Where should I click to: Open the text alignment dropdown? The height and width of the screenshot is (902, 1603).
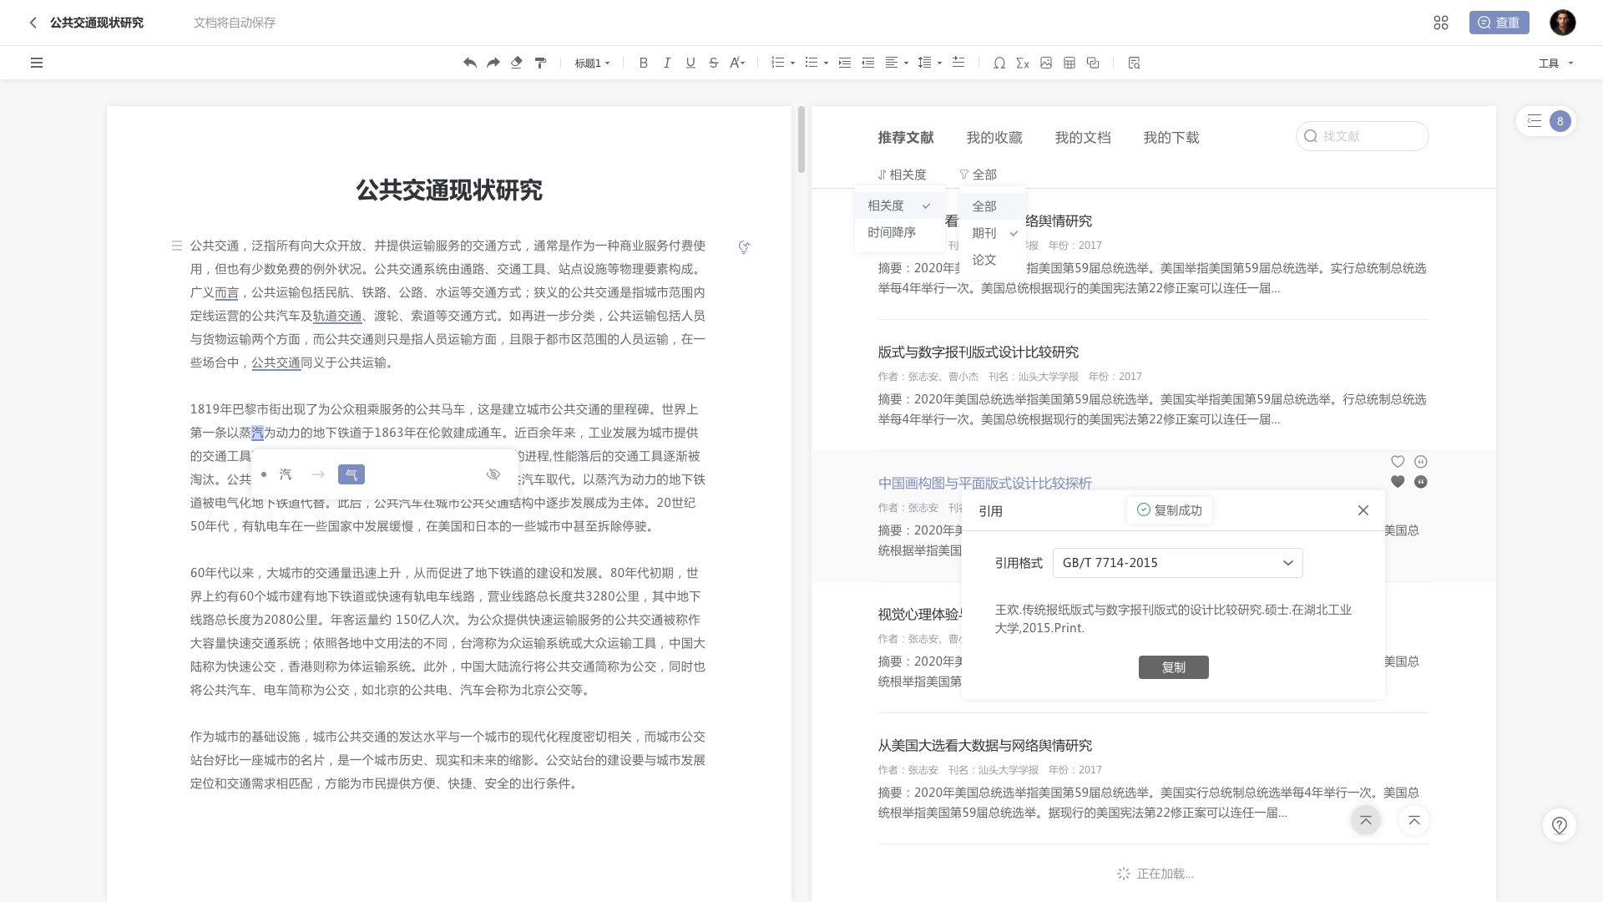[896, 63]
